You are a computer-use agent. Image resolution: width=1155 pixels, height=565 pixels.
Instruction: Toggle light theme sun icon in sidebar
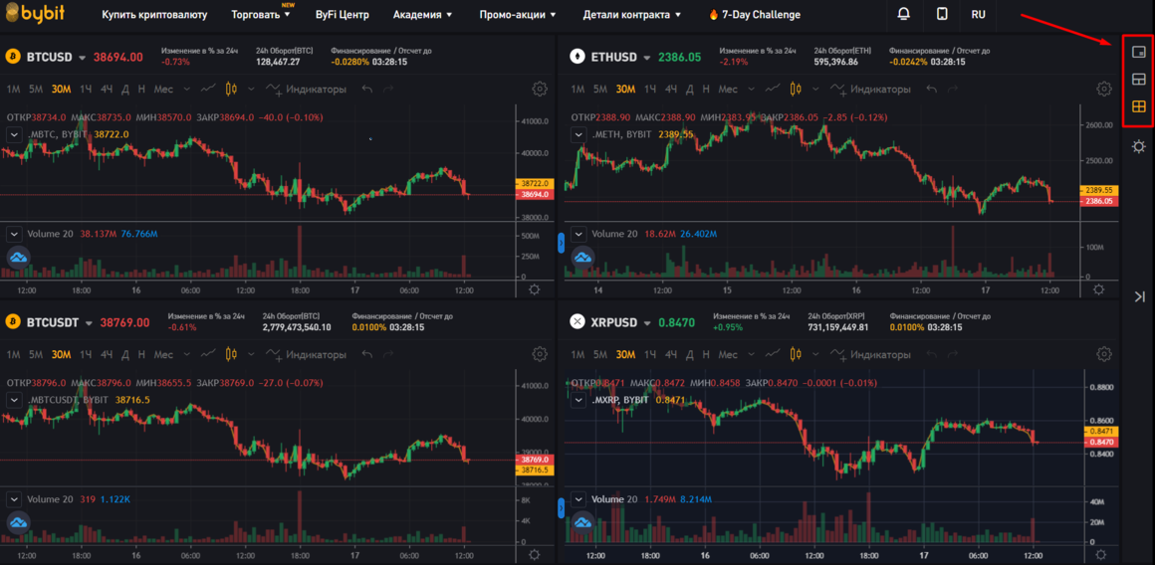click(x=1139, y=147)
